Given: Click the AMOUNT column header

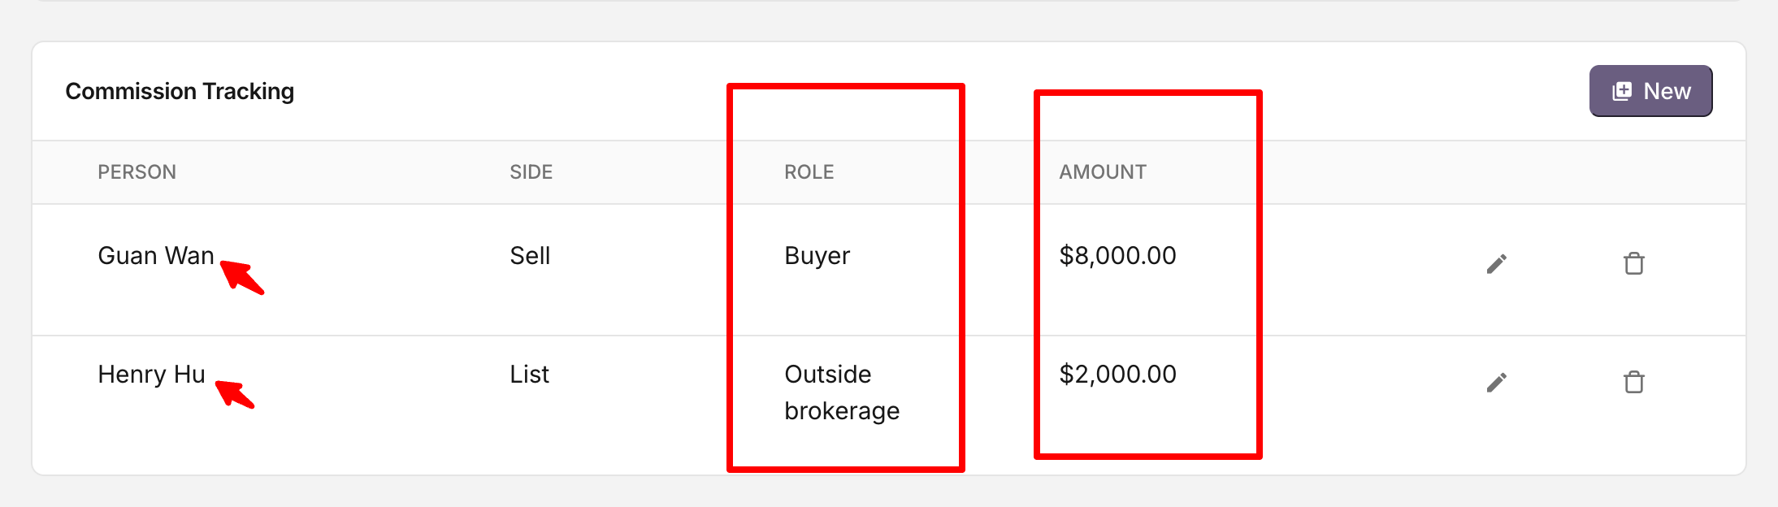Looking at the screenshot, I should click(1102, 172).
